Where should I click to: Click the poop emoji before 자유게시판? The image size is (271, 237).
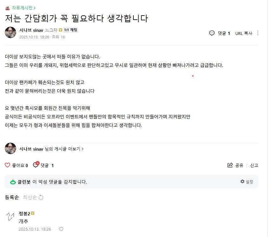[x=7, y=8]
